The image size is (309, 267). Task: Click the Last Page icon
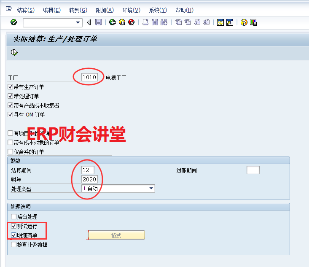tap(206, 22)
